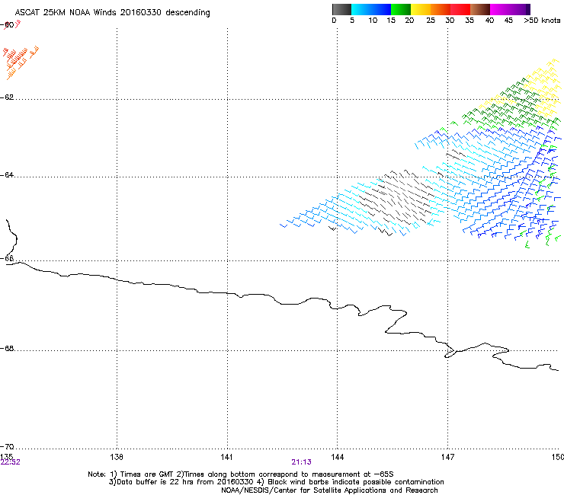Viewport: 564px width, 495px height.
Task: Click the latitude label '-68'
Action: (7, 349)
